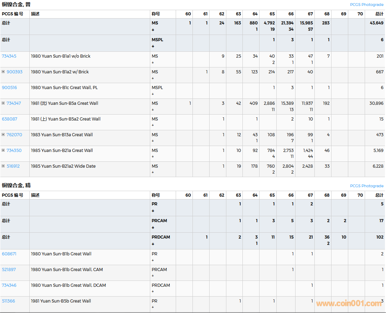Expand the 762070 row plus icon
The height and width of the screenshot is (313, 386).
[x=3, y=134]
